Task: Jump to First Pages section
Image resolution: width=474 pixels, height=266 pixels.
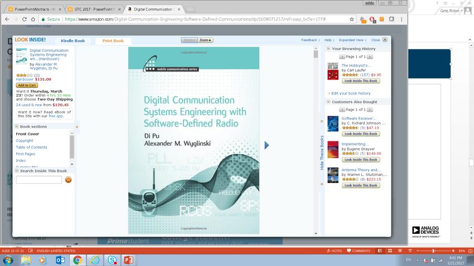Action: [x=26, y=154]
